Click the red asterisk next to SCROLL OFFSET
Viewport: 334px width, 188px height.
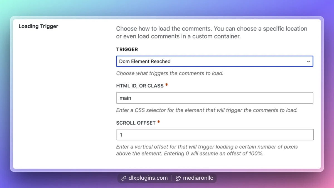tap(159, 122)
